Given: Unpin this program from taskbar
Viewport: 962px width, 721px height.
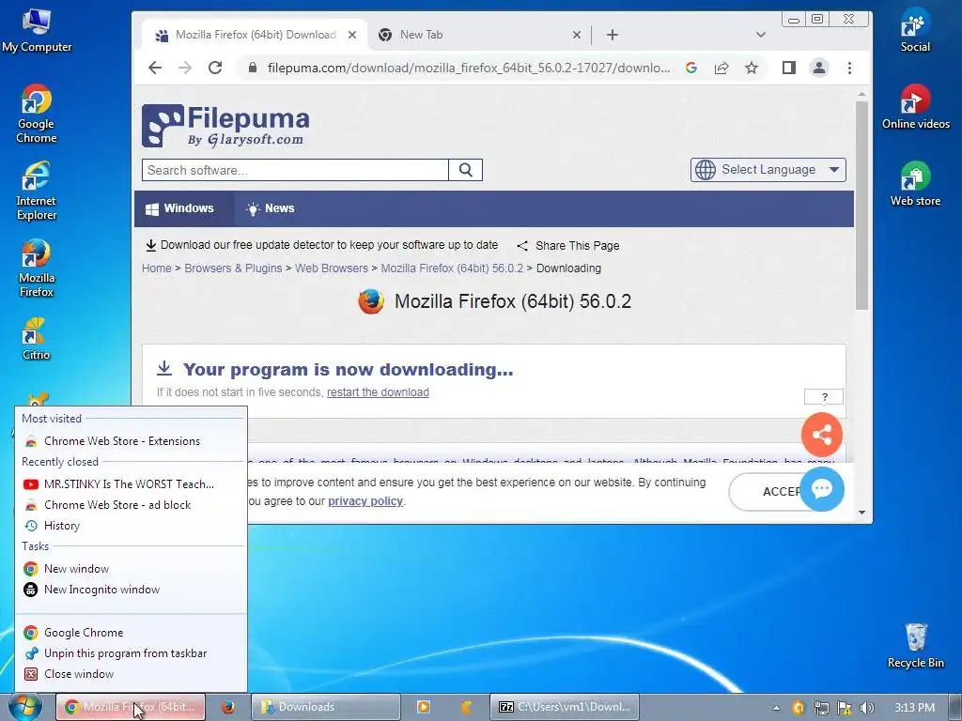Looking at the screenshot, I should click(130, 653).
